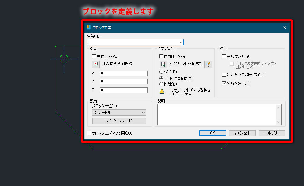The image size is (304, 186).
Task: Select the ブロックに変換(C) radio button
Action: click(x=161, y=78)
